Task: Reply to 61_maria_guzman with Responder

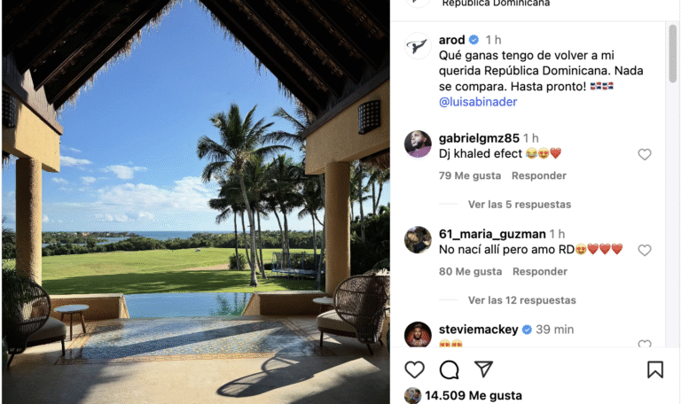Action: tap(540, 272)
